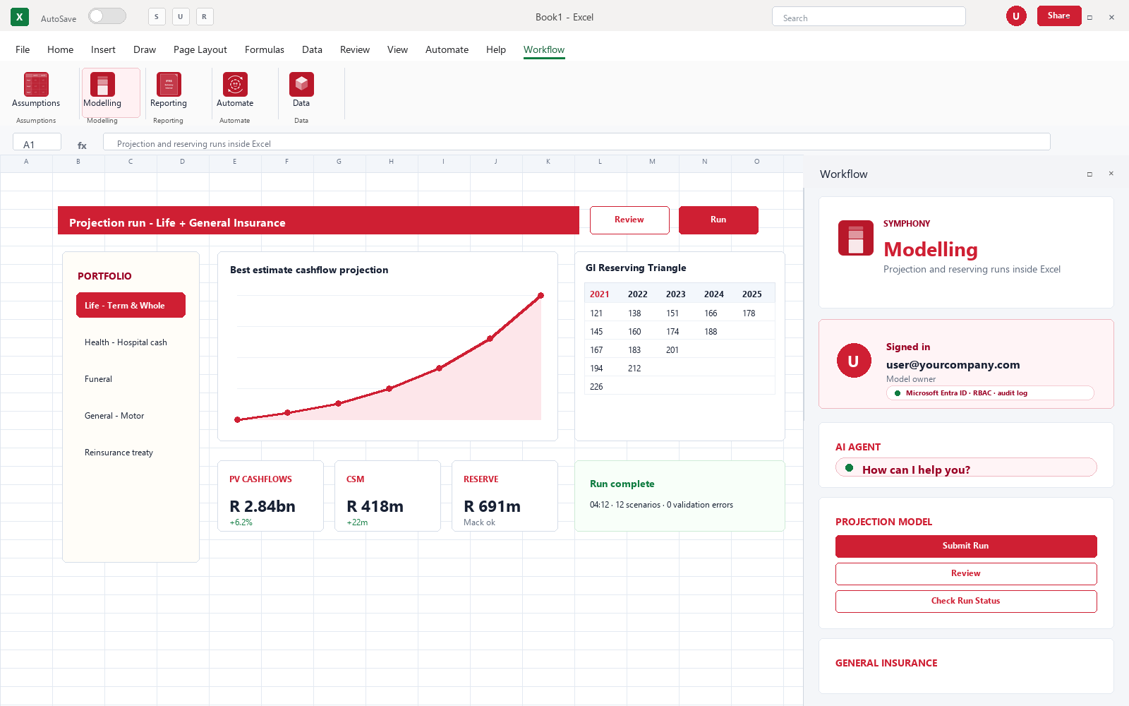
Task: Open the Review ribbon tab
Action: pos(355,49)
